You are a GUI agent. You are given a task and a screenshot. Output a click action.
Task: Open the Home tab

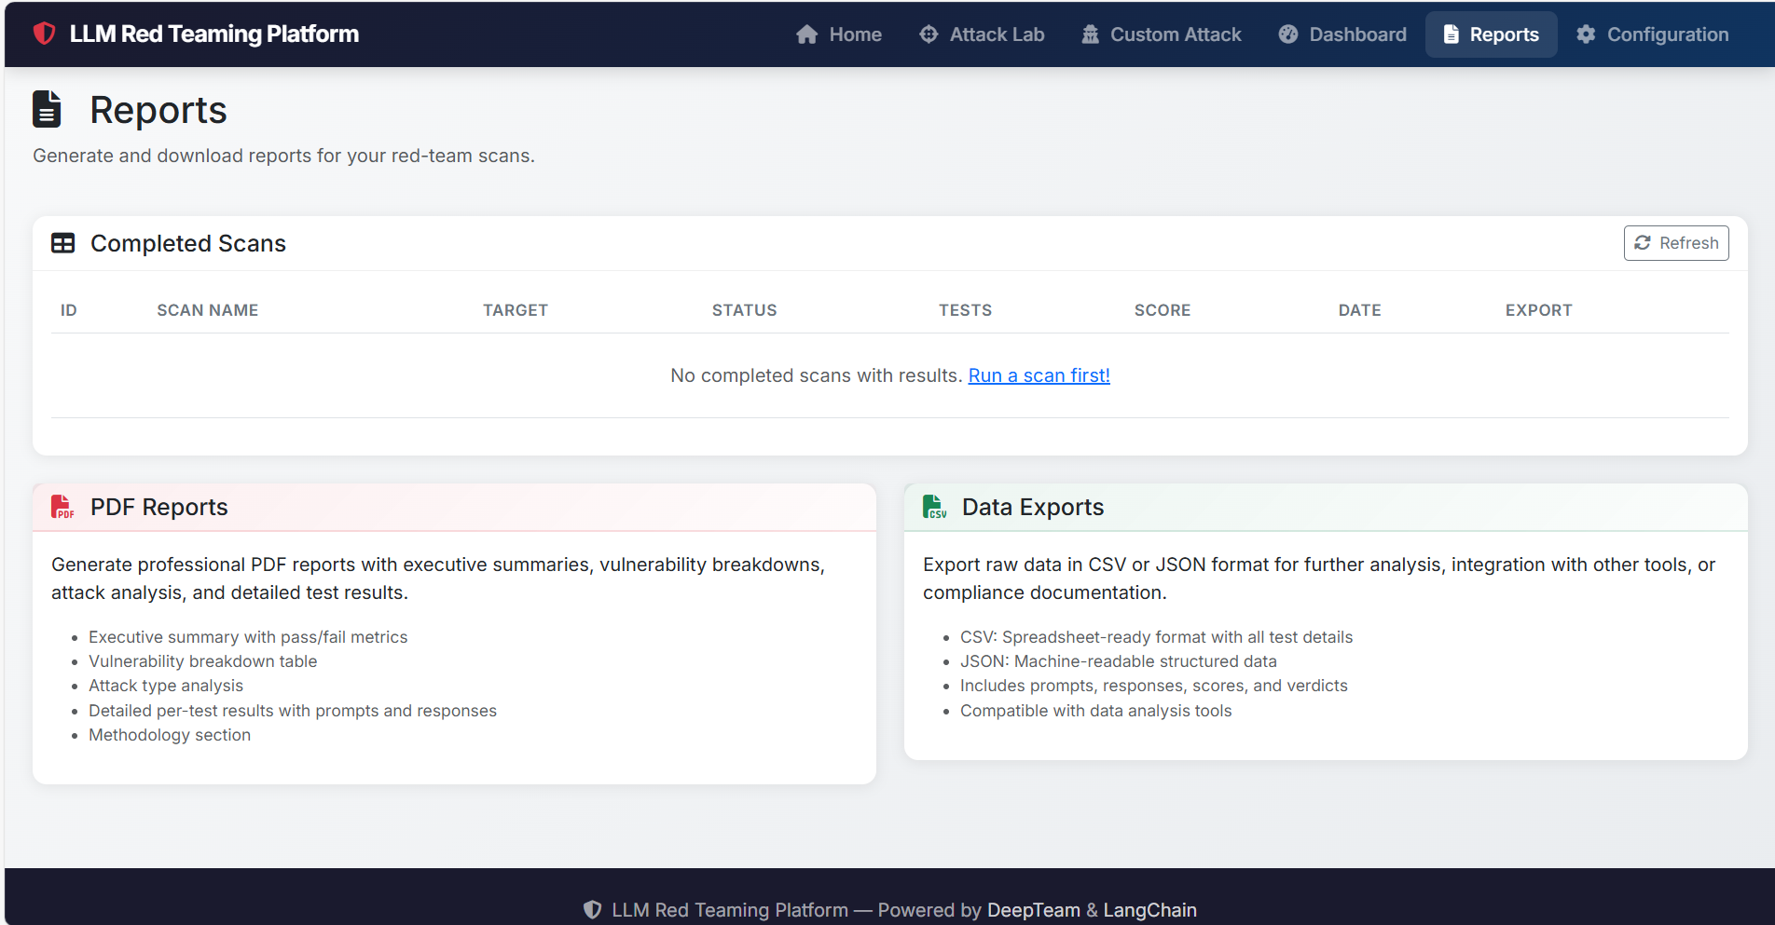click(839, 34)
